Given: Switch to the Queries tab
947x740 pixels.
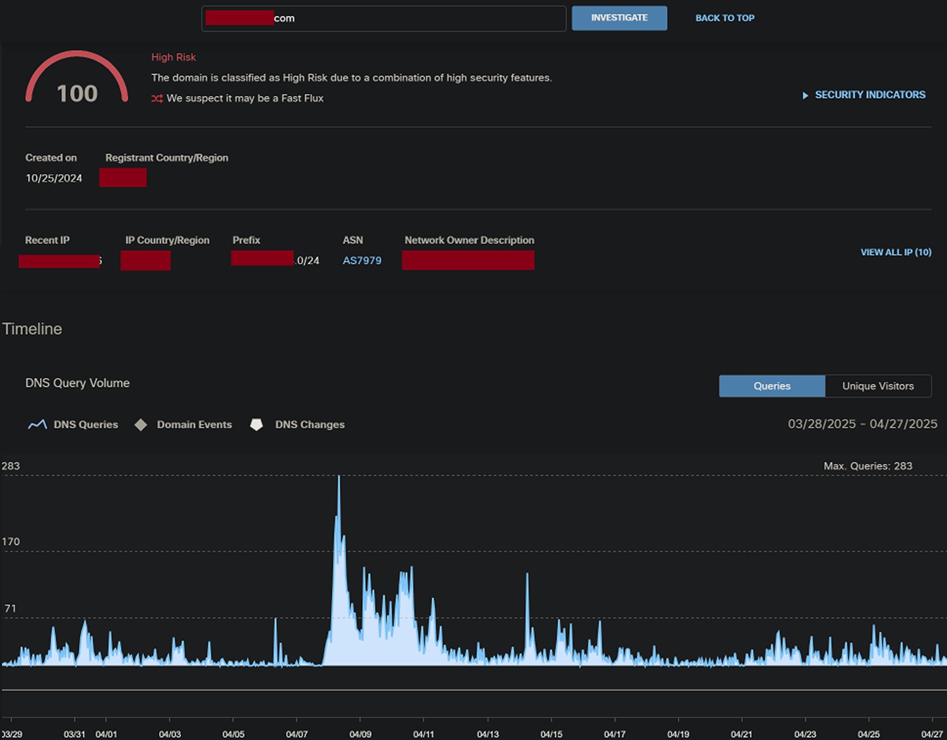Looking at the screenshot, I should [x=771, y=386].
